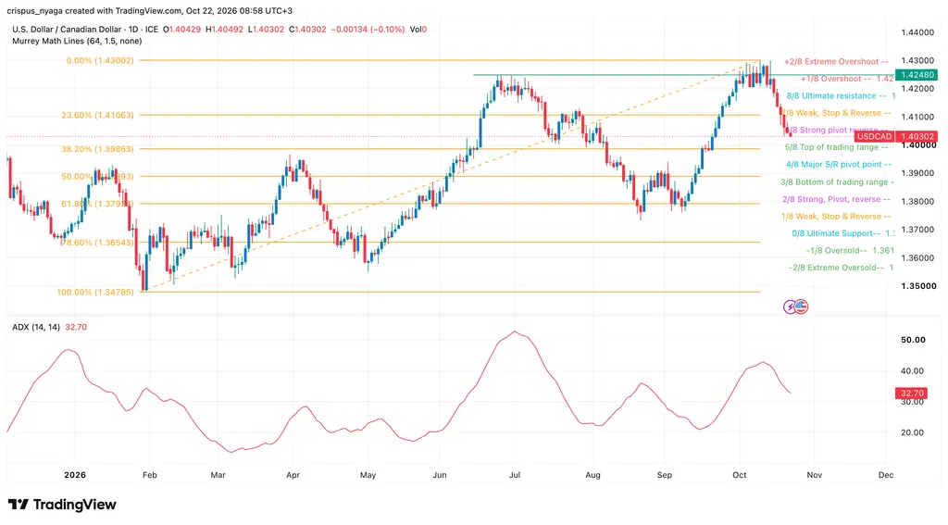Click the red 32.70 ADX value tag
This screenshot has width=948, height=525.
click(x=913, y=394)
